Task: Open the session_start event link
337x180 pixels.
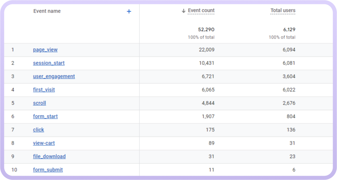Action: point(49,63)
